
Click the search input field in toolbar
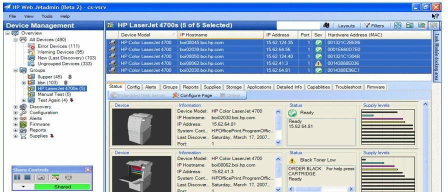pos(298,25)
